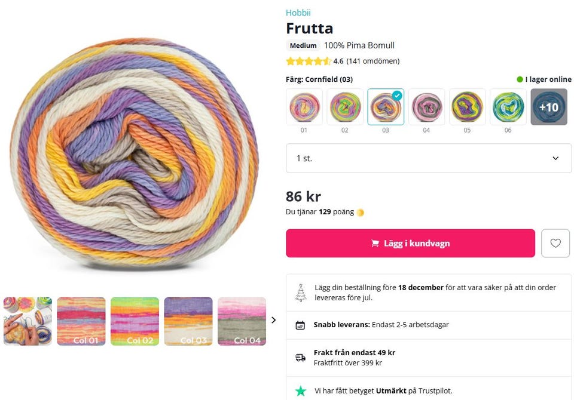This screenshot has width=574, height=400.
Task: Select the checked Cornfield 03 swatch
Action: pos(386,107)
